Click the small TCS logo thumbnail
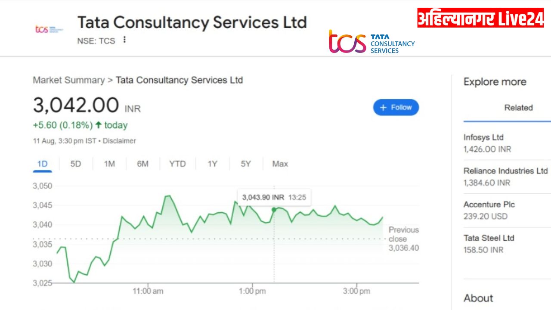The image size is (551, 310). (x=49, y=29)
